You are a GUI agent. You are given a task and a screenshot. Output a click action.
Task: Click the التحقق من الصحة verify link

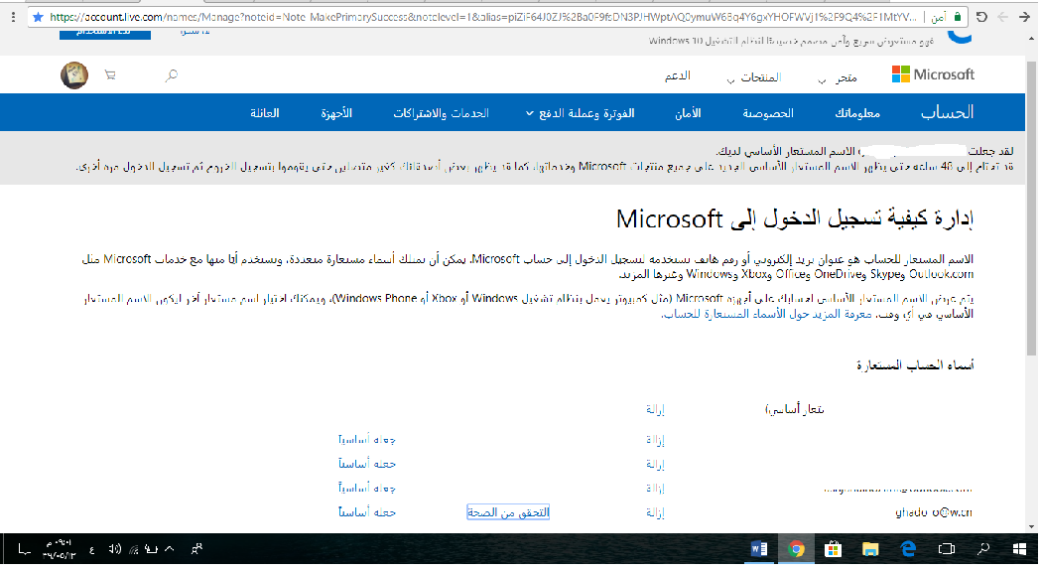point(508,512)
